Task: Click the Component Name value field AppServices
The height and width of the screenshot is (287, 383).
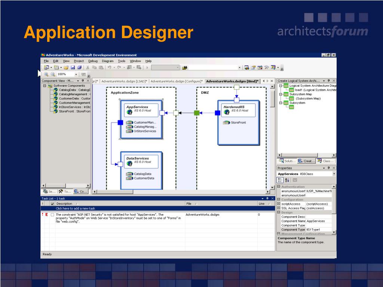Action: point(319,221)
